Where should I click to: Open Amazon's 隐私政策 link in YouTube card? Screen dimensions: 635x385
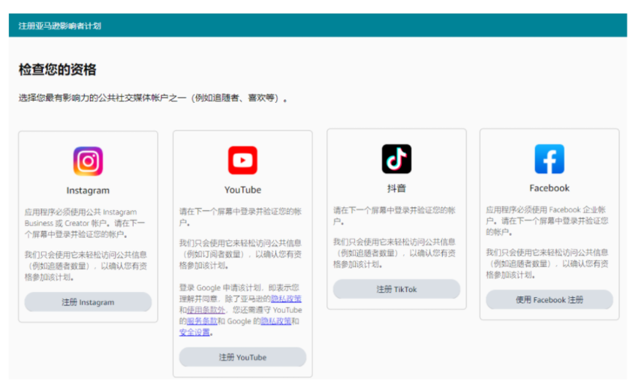(x=286, y=299)
